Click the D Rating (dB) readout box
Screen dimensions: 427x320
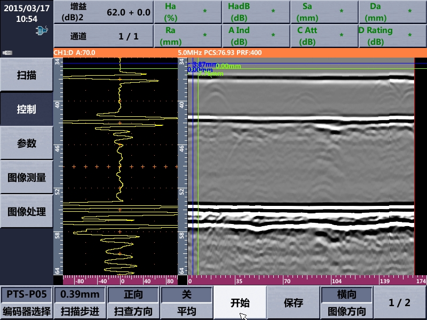(x=392, y=36)
